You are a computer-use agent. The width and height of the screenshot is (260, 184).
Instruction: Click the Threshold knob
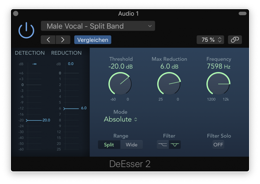pos(120,84)
